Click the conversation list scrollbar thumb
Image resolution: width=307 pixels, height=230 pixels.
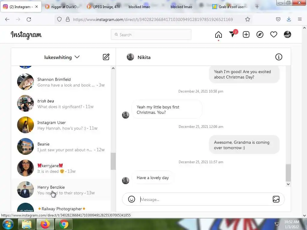(x=113, y=161)
